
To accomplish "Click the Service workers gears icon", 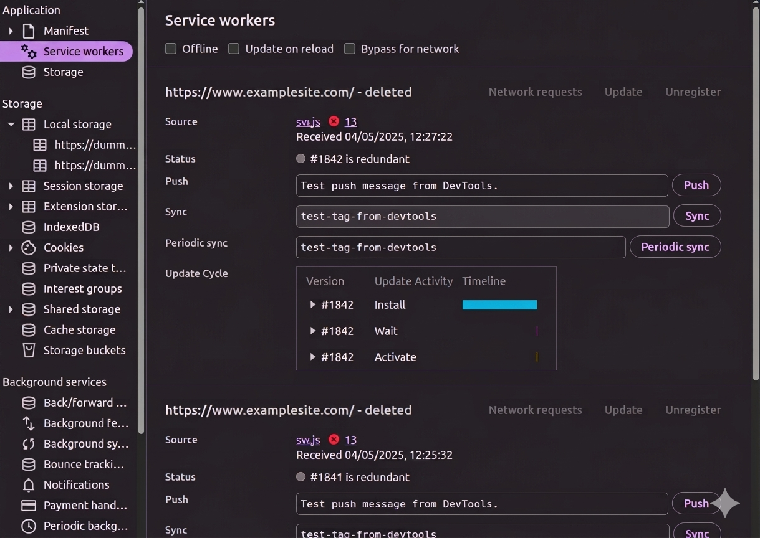I will pyautogui.click(x=29, y=51).
